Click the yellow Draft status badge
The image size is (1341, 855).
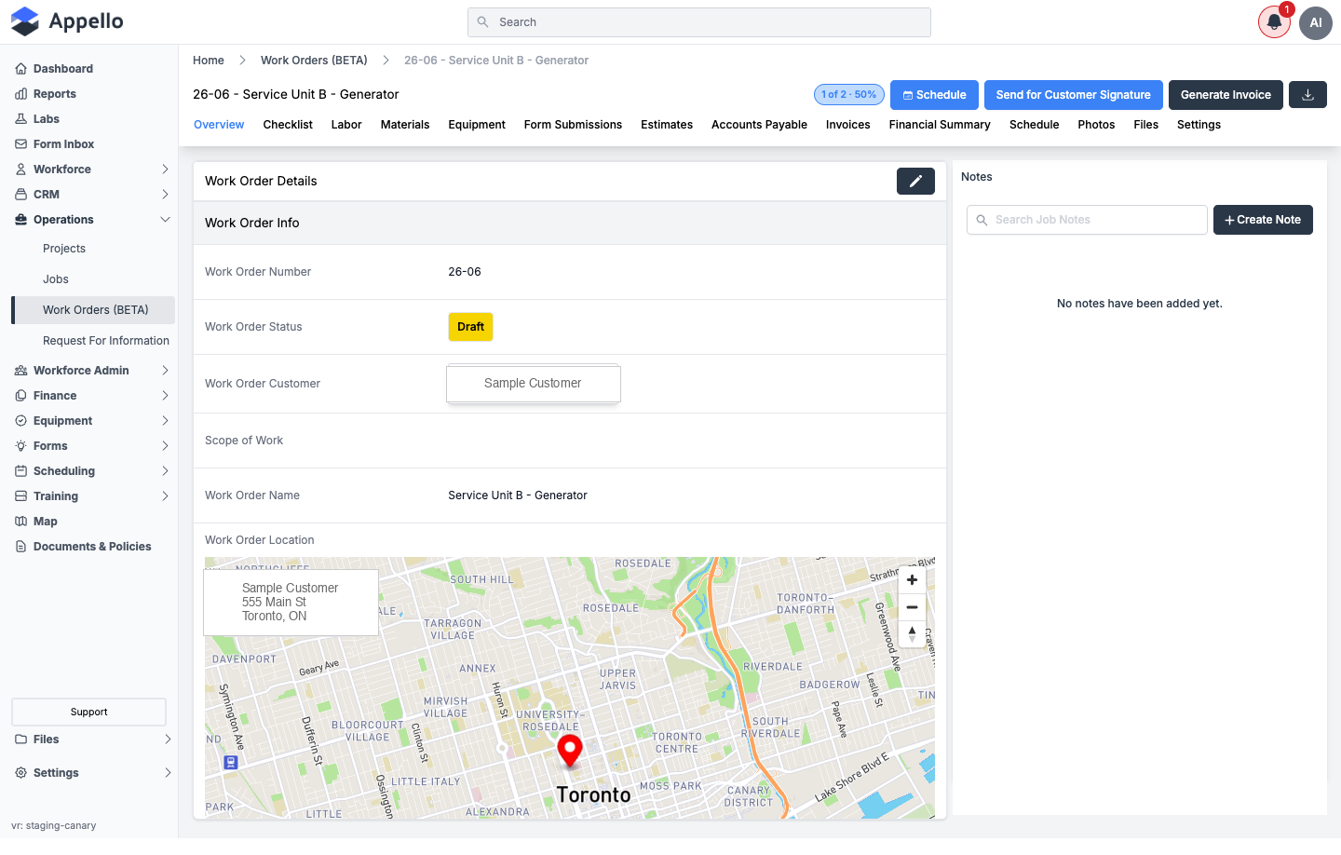(470, 327)
